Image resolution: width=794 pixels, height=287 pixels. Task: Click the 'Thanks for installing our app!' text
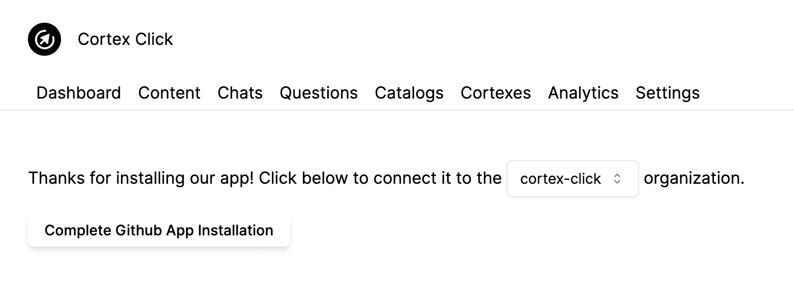pos(141,178)
